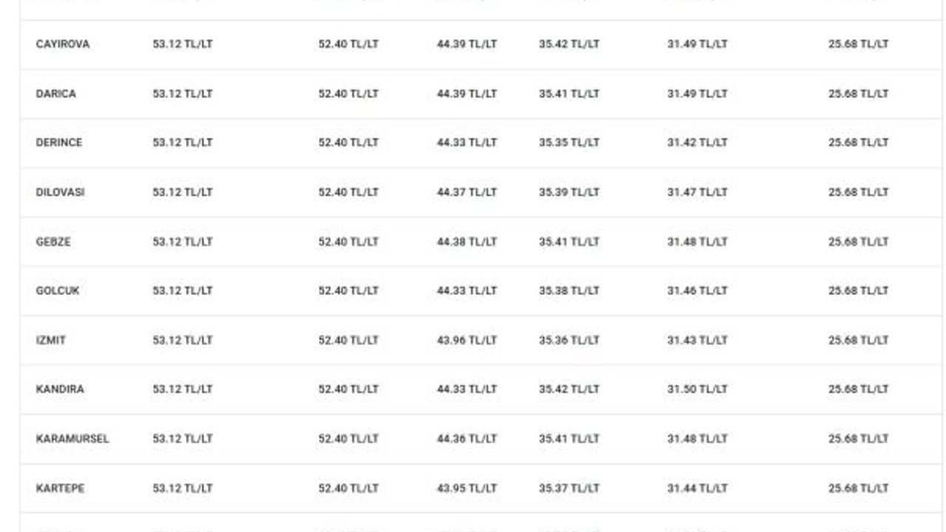Select the 44.36 TL/LT price for KARAMURSEL

click(467, 438)
